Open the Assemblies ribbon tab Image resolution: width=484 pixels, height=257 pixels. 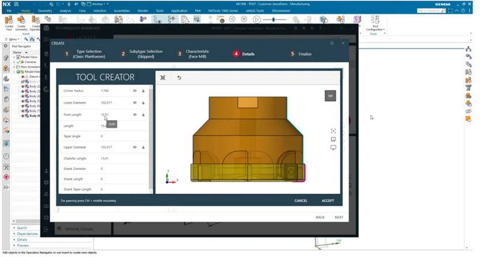tap(122, 11)
